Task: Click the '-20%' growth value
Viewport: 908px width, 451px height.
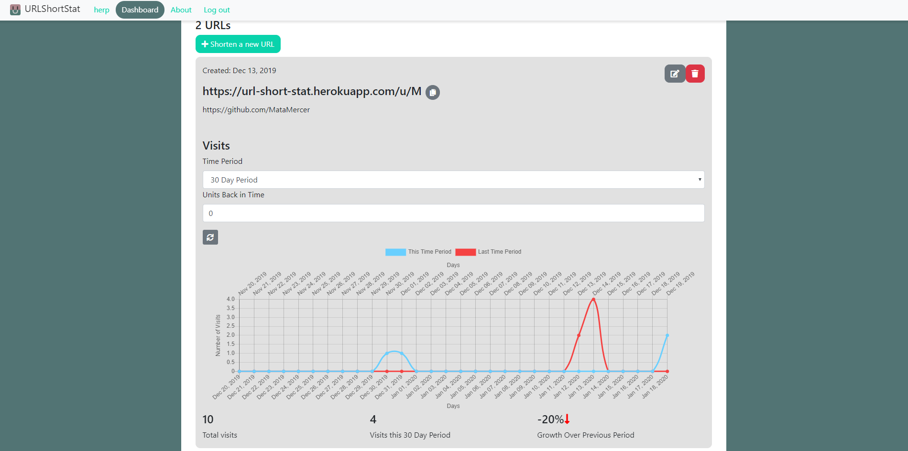Action: (550, 419)
